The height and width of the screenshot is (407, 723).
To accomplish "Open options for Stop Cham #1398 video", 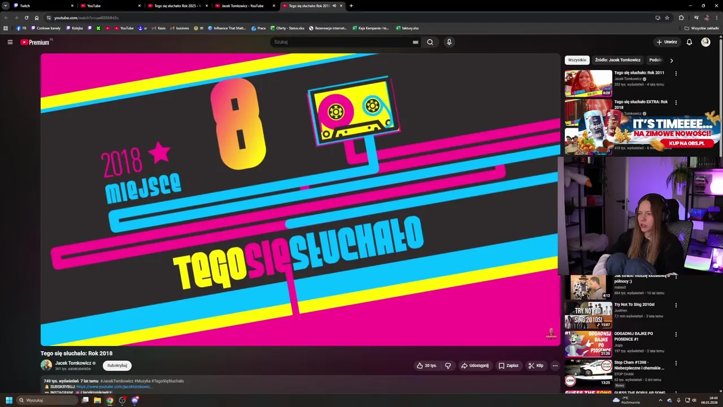I will coord(676,363).
